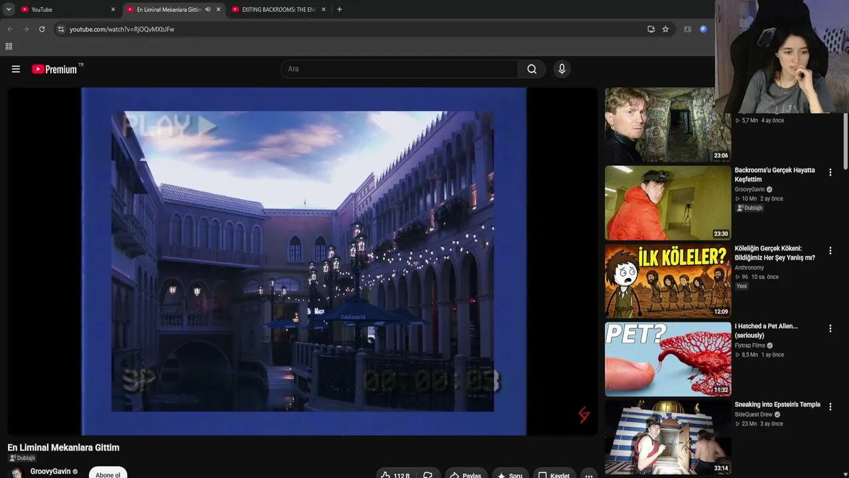Open Köleliğin Gerçek Kökeni video title

click(x=775, y=253)
